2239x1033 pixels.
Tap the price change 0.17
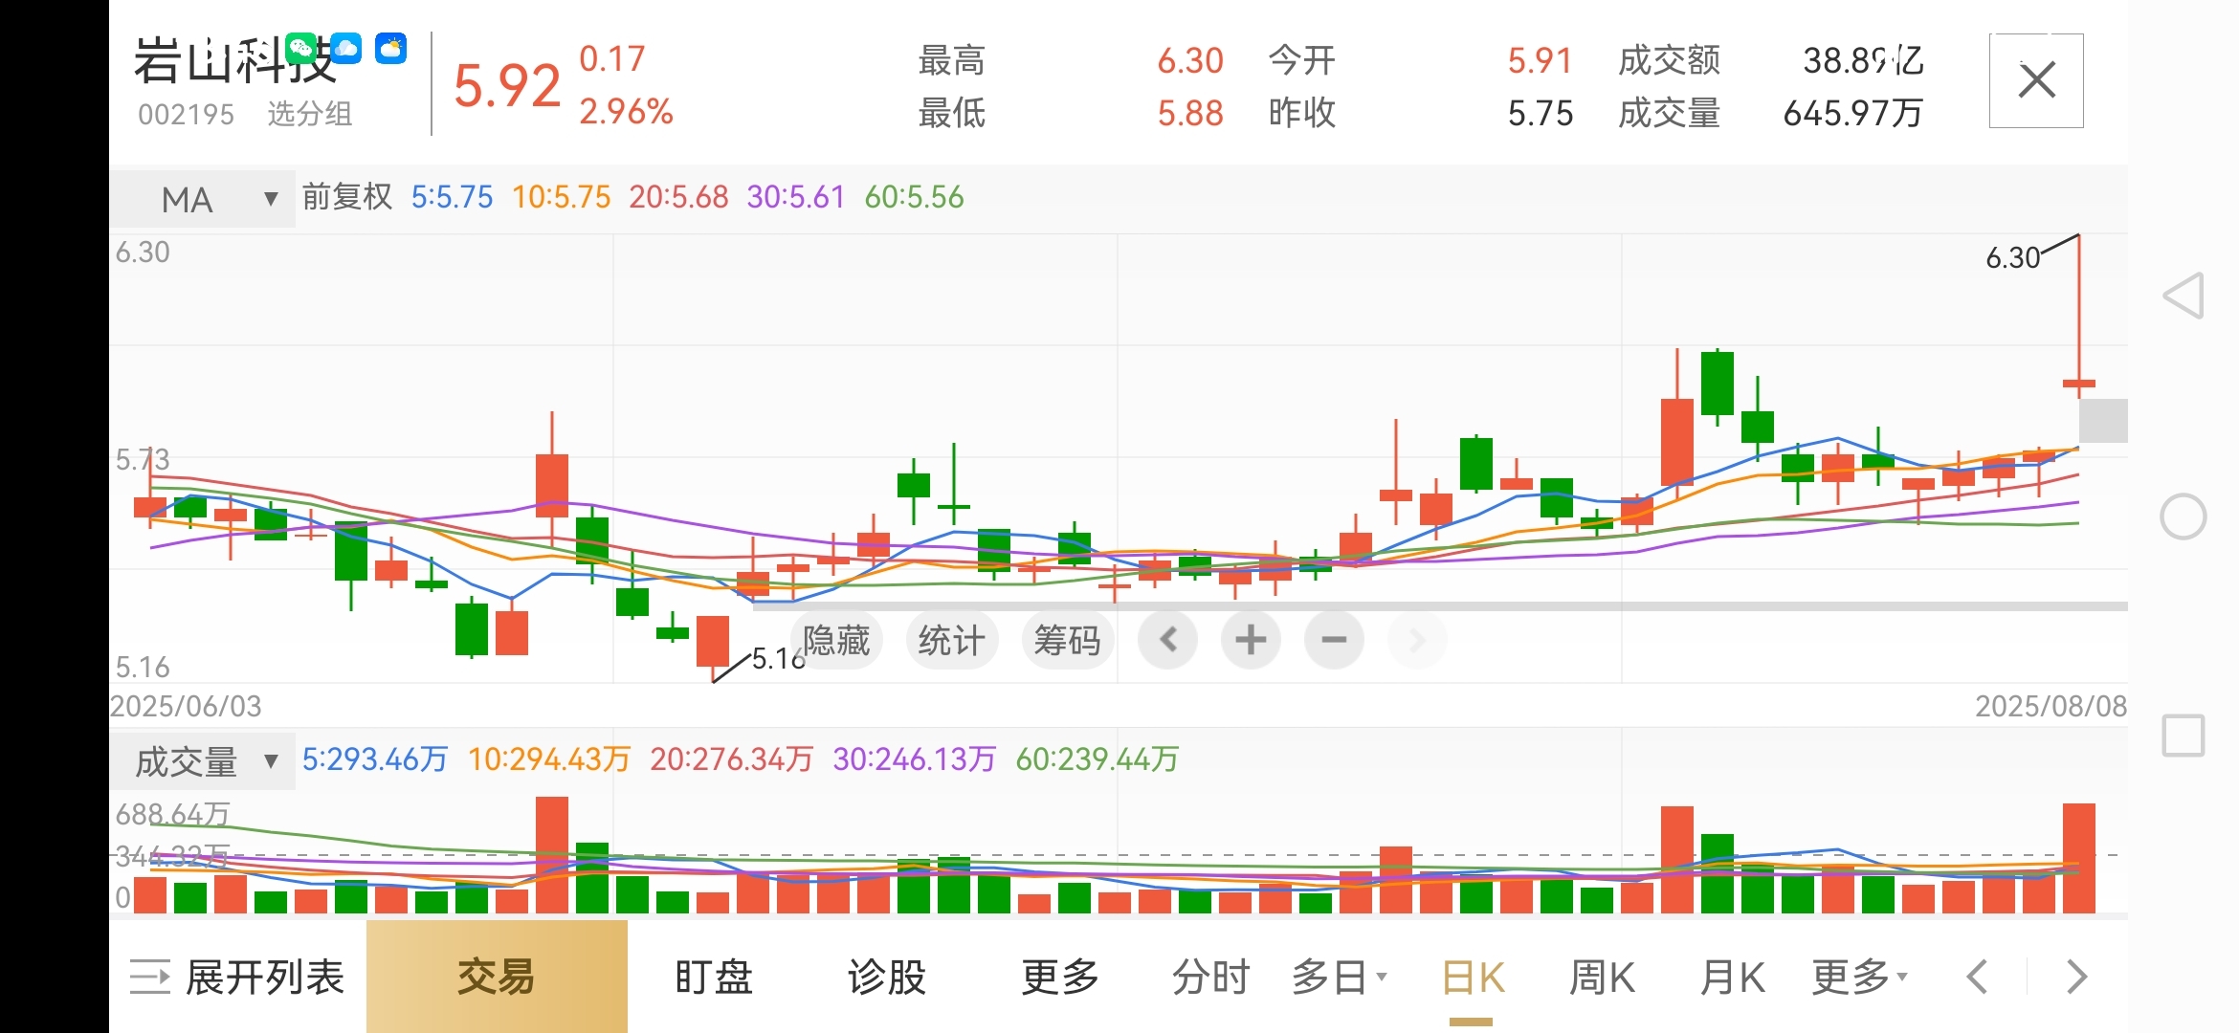612,59
